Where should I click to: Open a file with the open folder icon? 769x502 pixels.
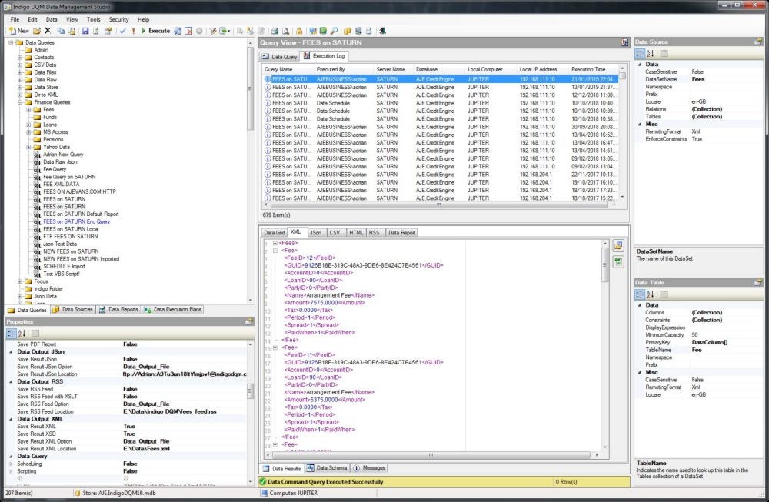(37, 31)
